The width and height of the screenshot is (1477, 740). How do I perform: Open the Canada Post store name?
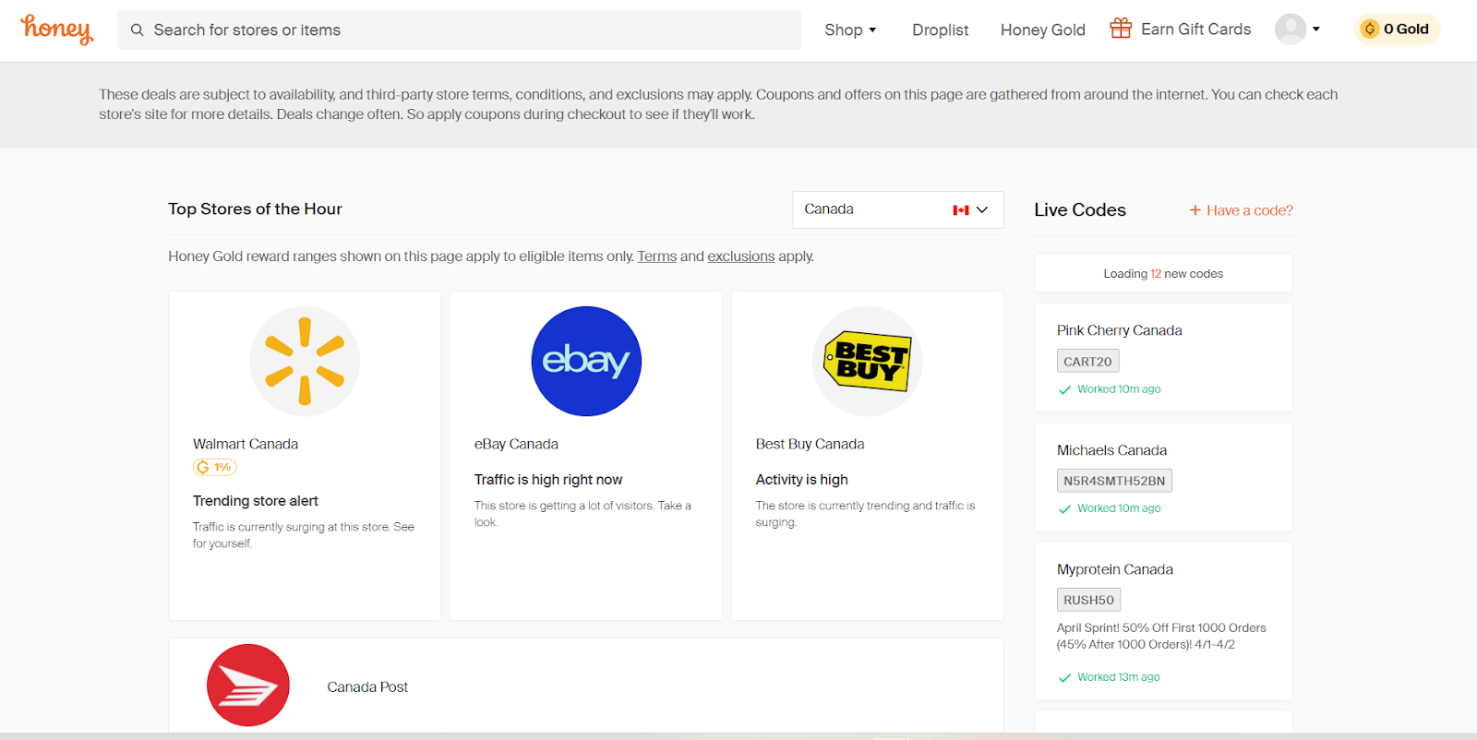tap(367, 687)
